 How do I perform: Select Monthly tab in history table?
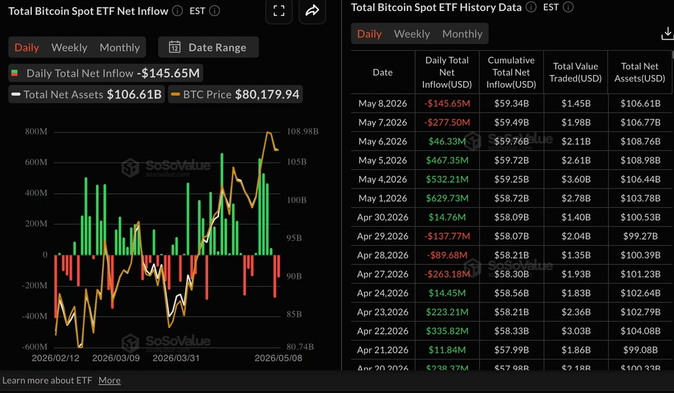click(x=462, y=34)
